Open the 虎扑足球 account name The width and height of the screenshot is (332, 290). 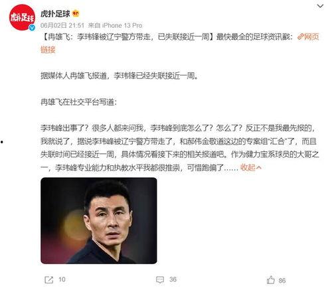(55, 14)
